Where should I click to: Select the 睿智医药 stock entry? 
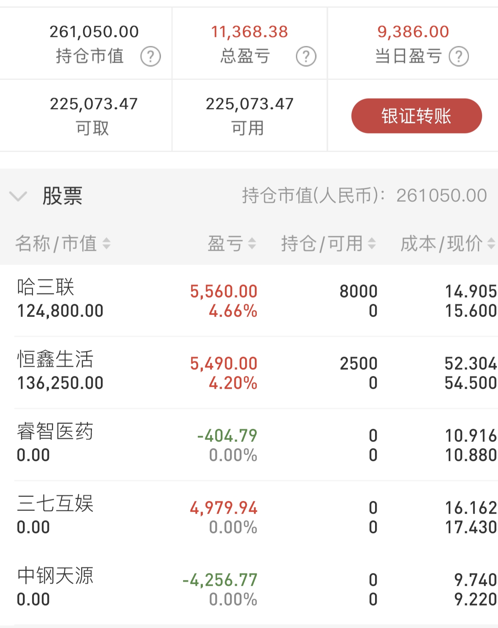249,445
